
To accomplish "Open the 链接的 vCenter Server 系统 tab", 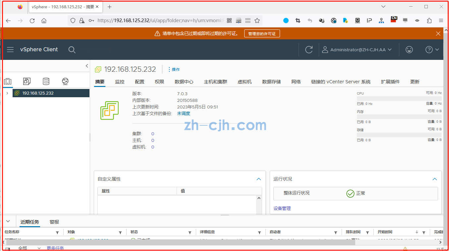I will [341, 82].
